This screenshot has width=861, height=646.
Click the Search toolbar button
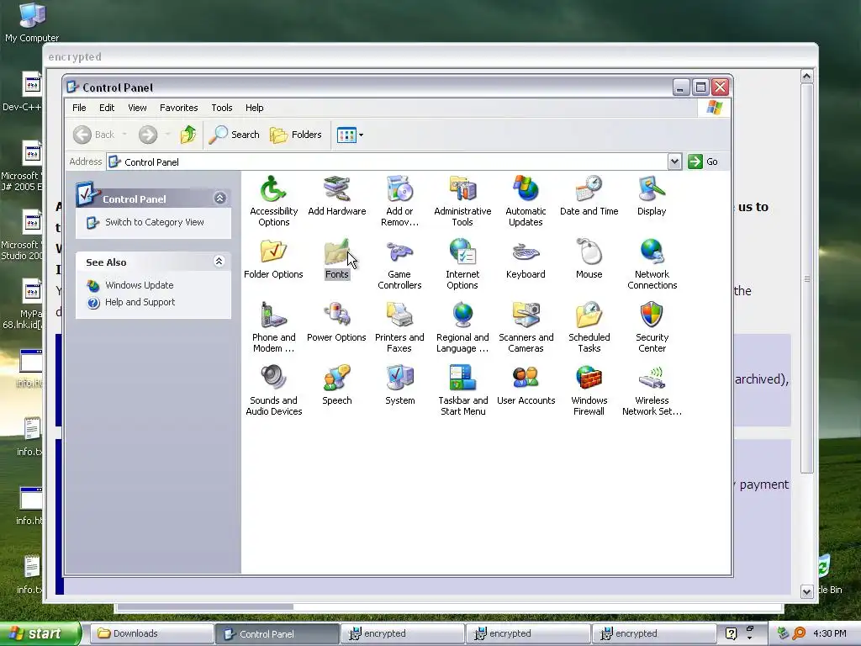click(235, 135)
